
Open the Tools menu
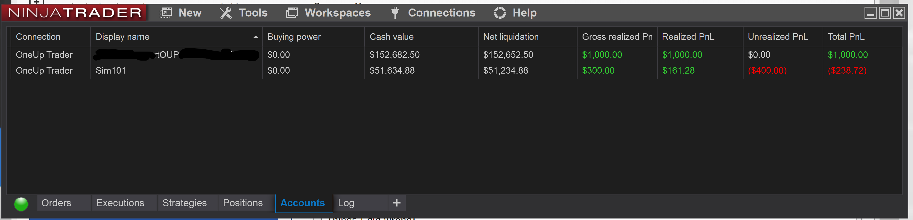click(244, 13)
